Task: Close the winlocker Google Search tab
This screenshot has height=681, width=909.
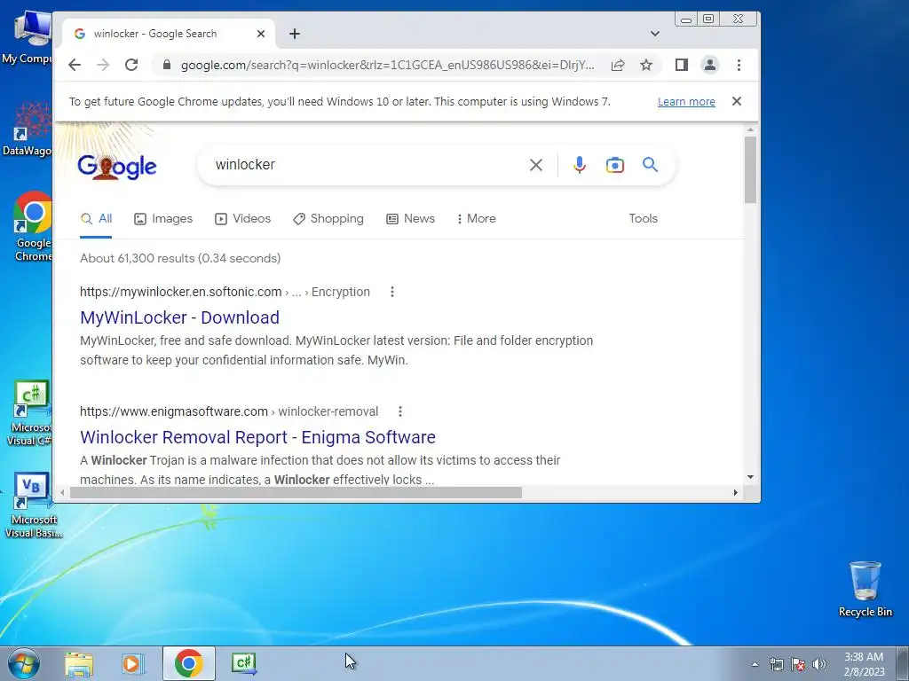Action: tap(261, 34)
